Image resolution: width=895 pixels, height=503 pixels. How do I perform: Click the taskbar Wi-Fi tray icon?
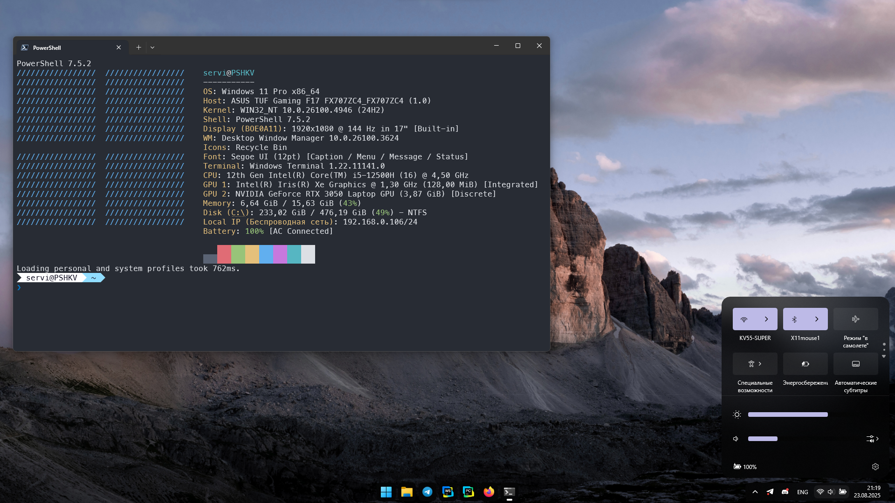tap(820, 492)
